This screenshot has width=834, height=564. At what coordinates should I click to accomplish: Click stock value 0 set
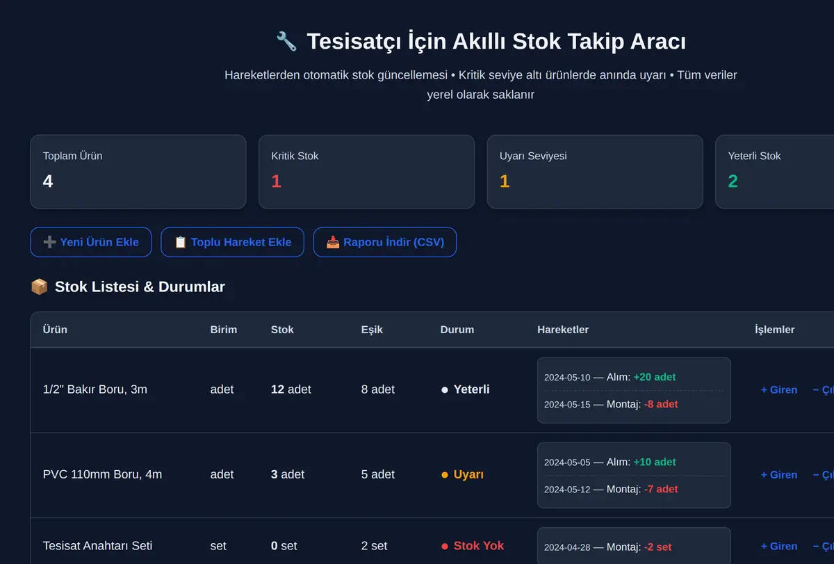[x=284, y=546]
